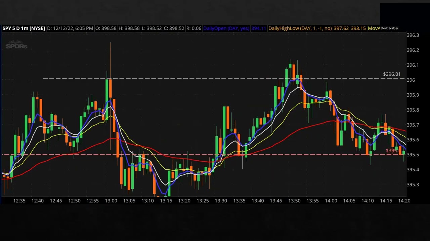Open the DailyHighLow (DAY, 1, -1, no) study label
Viewport: 430px width, 241px height.
pos(300,28)
